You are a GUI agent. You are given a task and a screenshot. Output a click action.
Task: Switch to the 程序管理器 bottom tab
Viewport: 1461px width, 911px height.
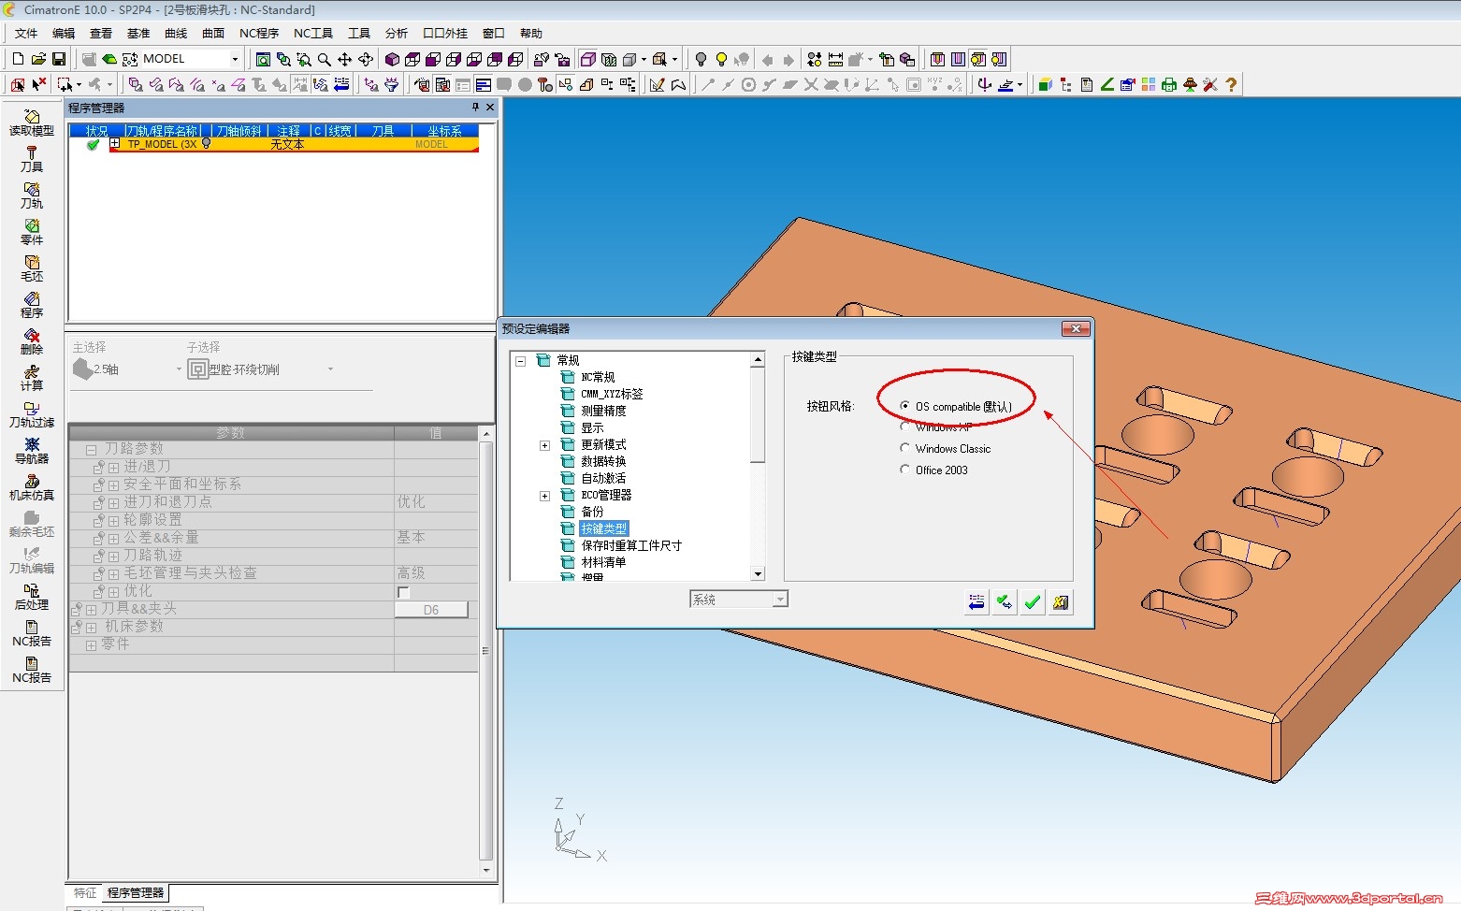[136, 893]
